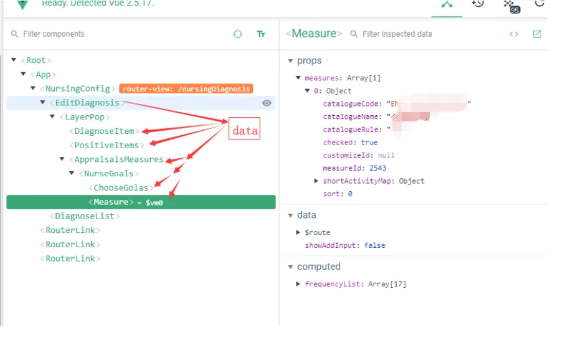The image size is (573, 350).
Task: Select the ChooseGolas component node
Action: point(121,187)
